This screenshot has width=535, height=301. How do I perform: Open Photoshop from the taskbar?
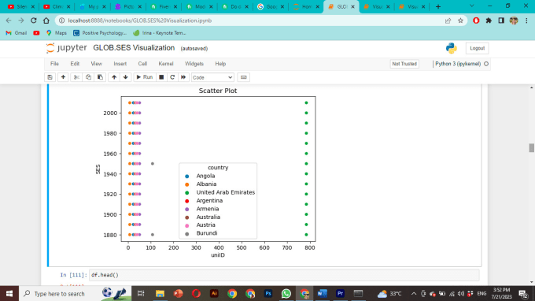coord(268,293)
